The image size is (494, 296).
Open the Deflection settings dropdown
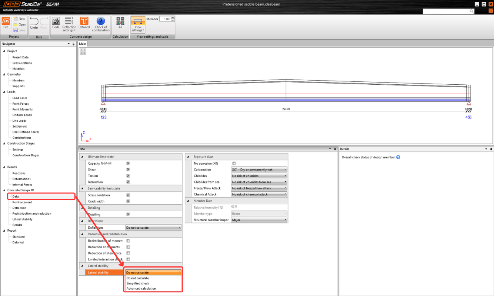pos(69,24)
